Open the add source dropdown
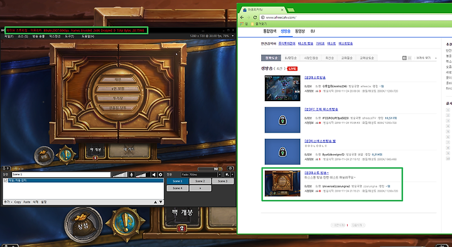 8,202
